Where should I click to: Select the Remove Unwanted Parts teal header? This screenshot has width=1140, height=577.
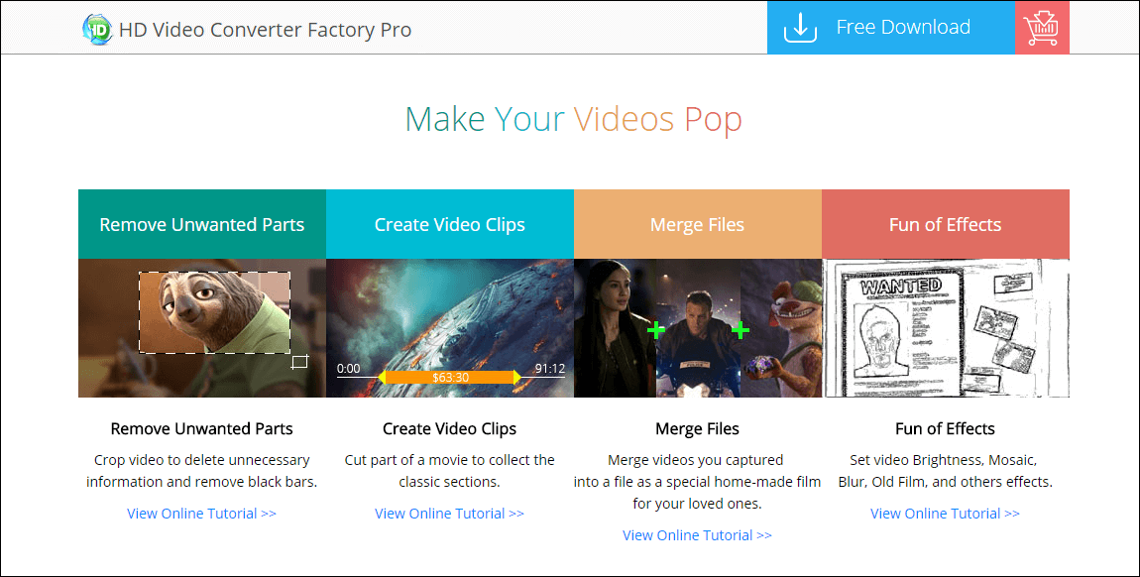[202, 224]
